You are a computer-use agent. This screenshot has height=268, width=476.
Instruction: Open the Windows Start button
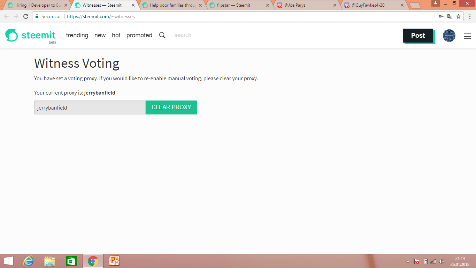tap(8, 261)
